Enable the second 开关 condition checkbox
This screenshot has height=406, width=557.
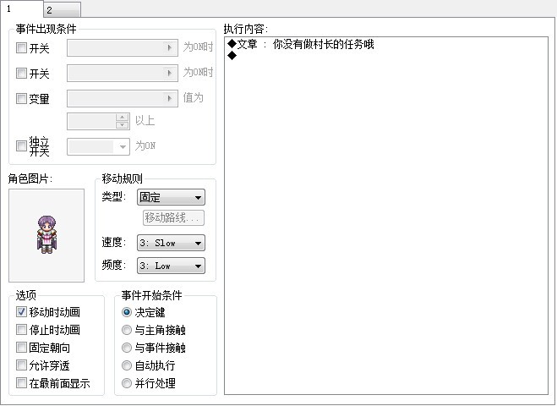[21, 74]
